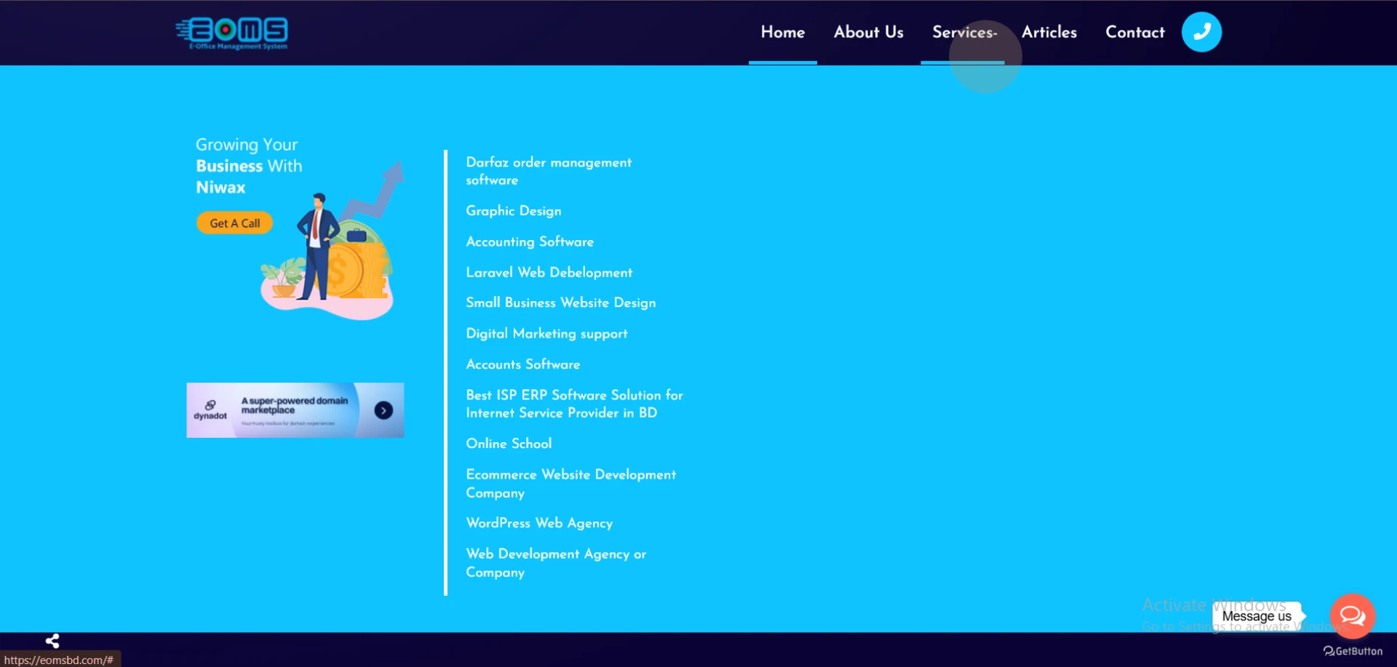This screenshot has height=667, width=1397.
Task: Select WordPress Web Agency from the services list
Action: [x=539, y=523]
